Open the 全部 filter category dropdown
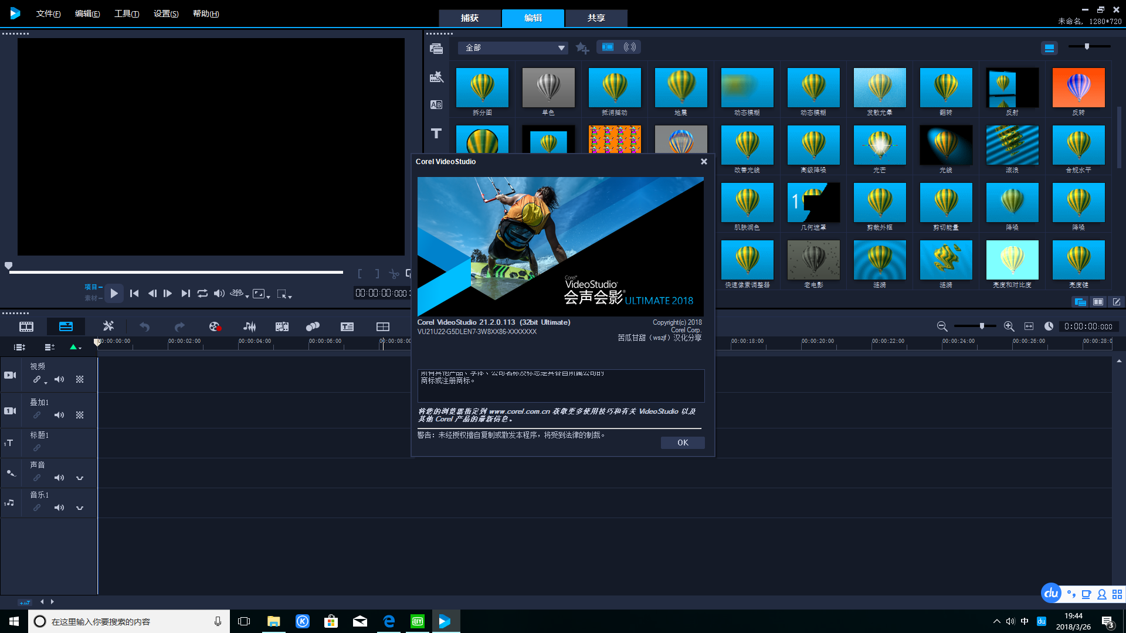1126x633 pixels. click(x=513, y=48)
